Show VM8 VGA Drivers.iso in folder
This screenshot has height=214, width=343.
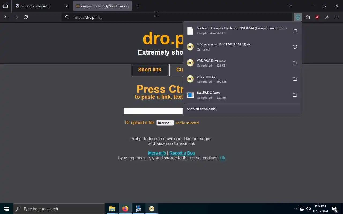point(295,63)
